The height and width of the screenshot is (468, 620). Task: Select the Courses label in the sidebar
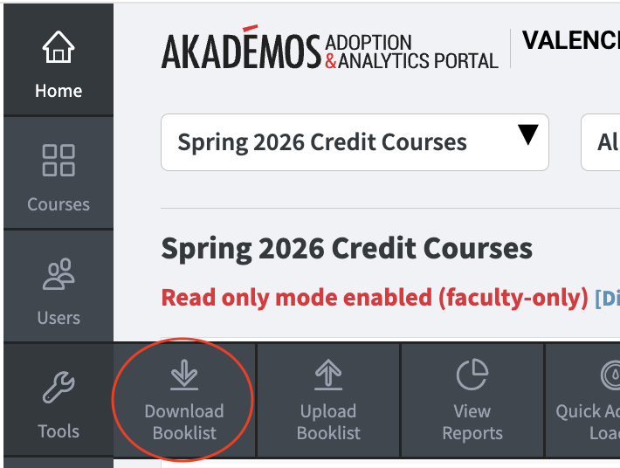tap(59, 204)
